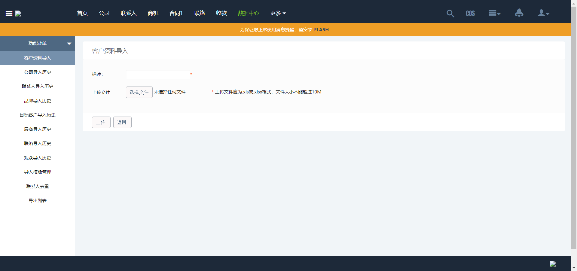Viewport: 577px width, 271px height.
Task: Toggle the hamburger sidebar menu icon
Action: click(x=9, y=14)
